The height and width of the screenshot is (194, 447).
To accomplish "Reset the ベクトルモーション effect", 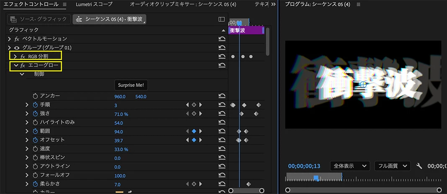I will [222, 39].
